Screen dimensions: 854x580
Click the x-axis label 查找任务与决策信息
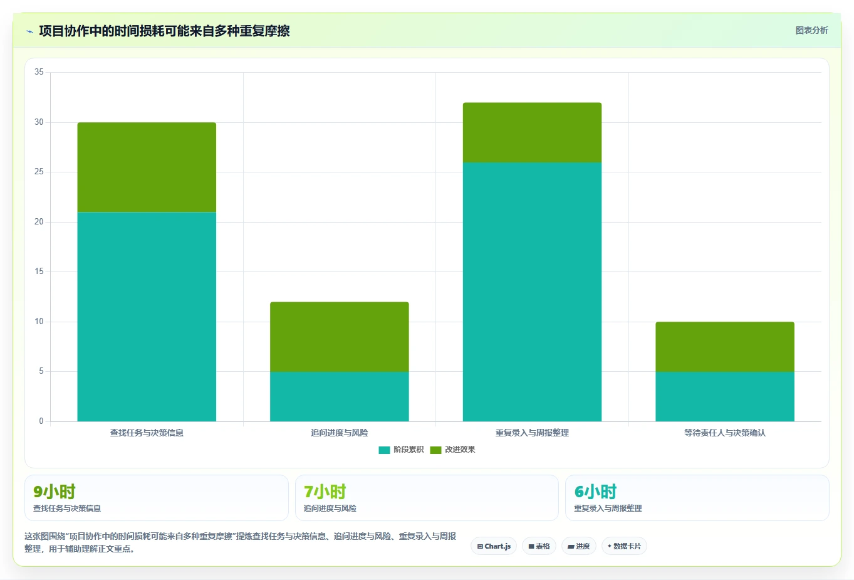tap(147, 433)
